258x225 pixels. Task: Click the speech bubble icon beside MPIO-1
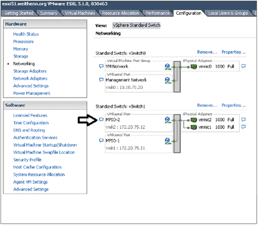point(101,141)
